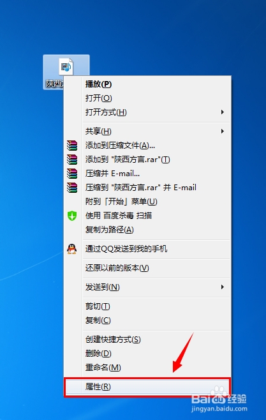Select the 共享(H) menu entry
266x420 pixels.
[x=98, y=131]
